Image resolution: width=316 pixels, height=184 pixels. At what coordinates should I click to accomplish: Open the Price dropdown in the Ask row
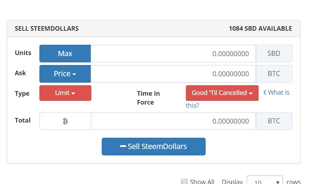tap(65, 74)
